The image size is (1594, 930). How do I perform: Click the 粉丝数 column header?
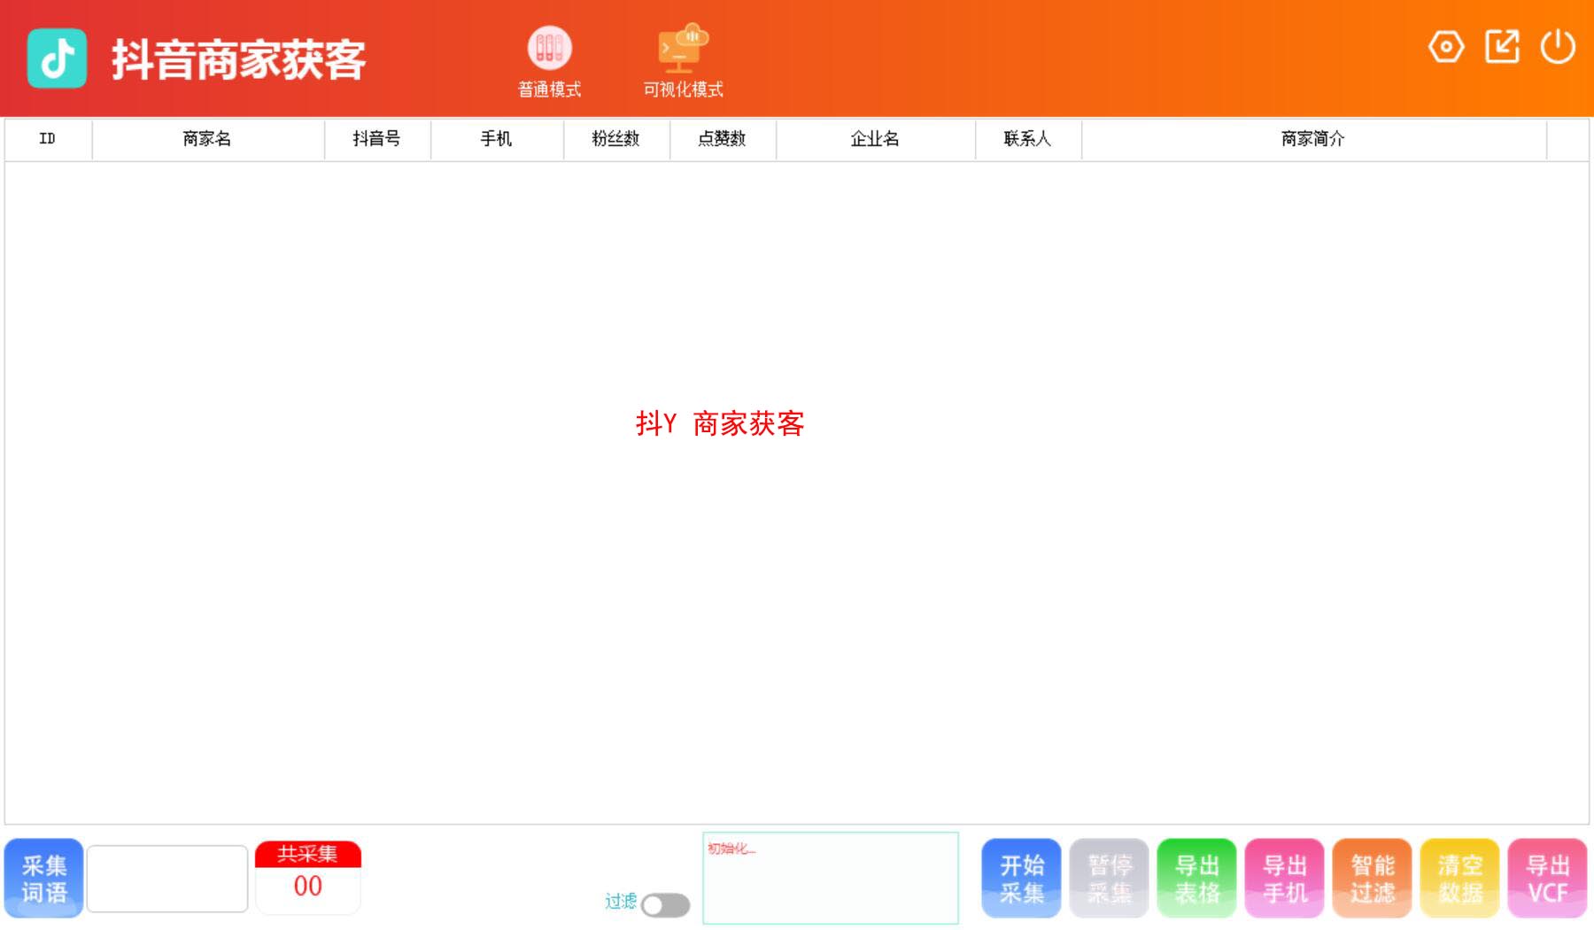pos(615,139)
